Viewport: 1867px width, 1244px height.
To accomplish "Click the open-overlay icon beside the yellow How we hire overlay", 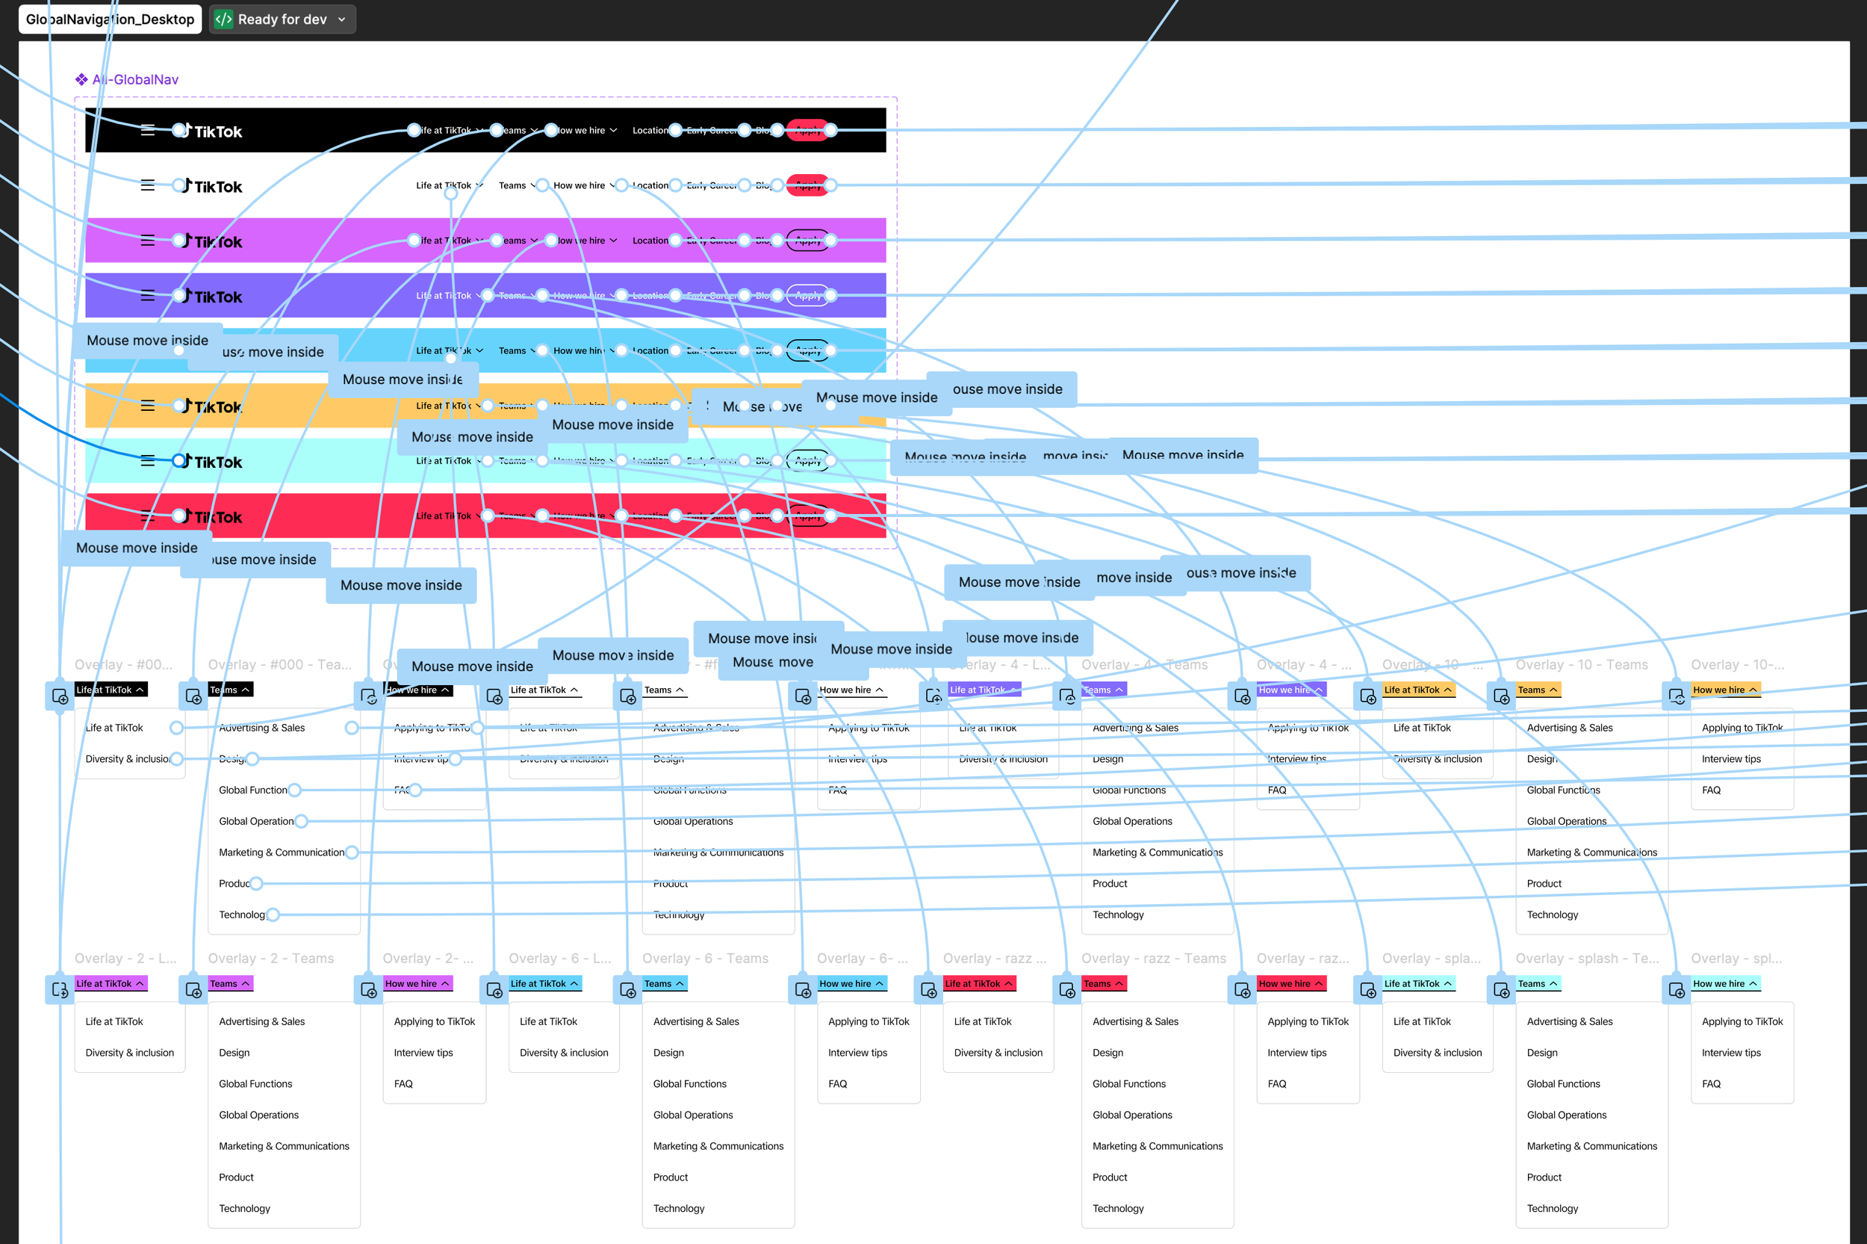I will click(x=1678, y=696).
